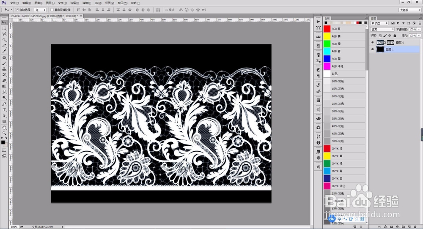Select the Pen tool

point(4,104)
